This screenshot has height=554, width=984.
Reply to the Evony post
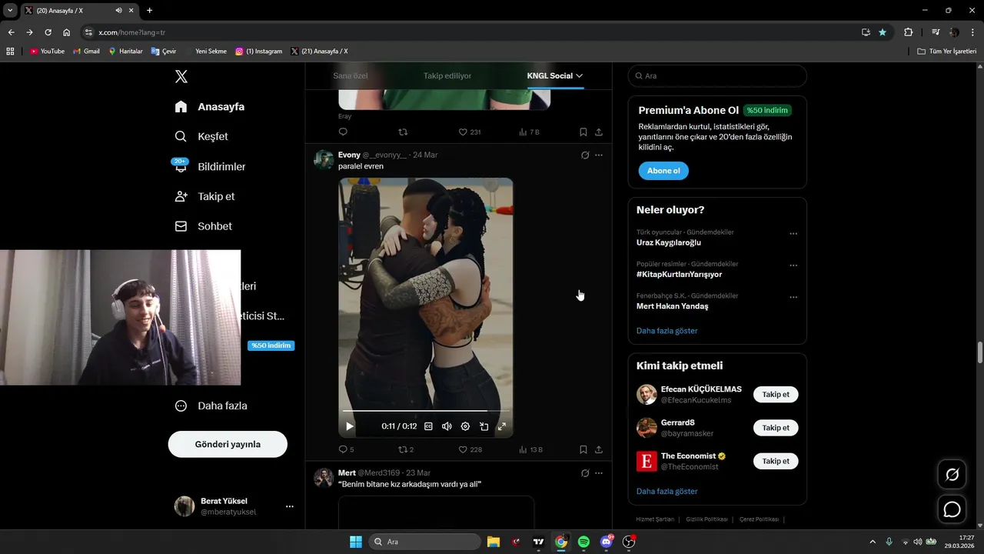(x=346, y=449)
